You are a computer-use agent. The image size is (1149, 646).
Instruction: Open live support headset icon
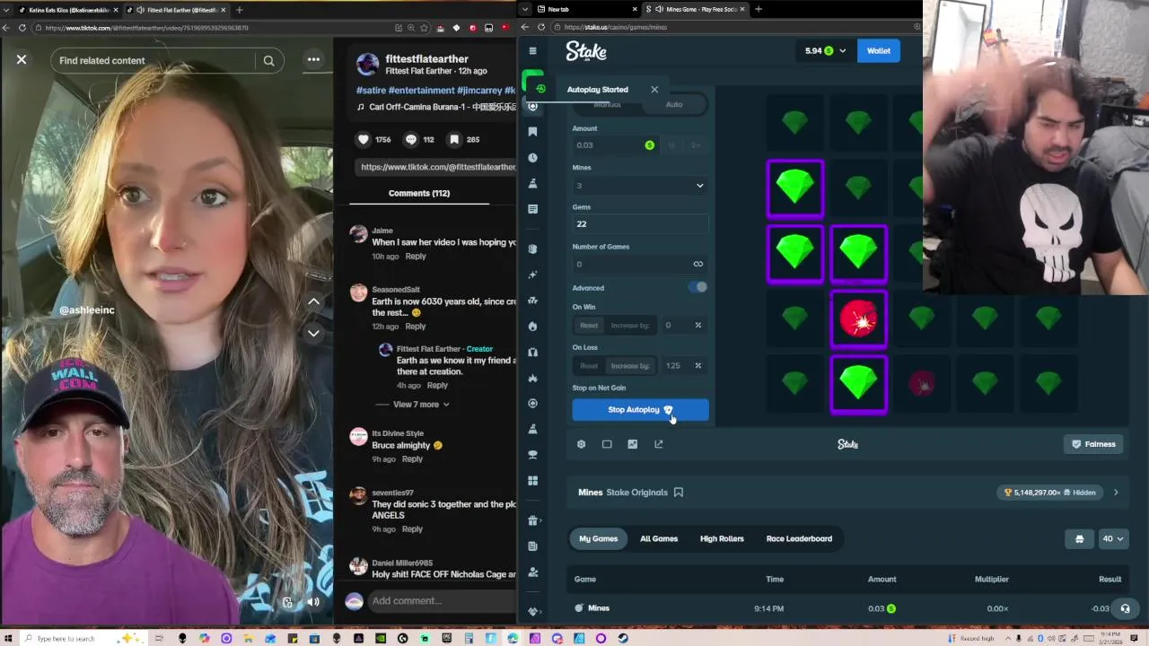click(x=1125, y=608)
